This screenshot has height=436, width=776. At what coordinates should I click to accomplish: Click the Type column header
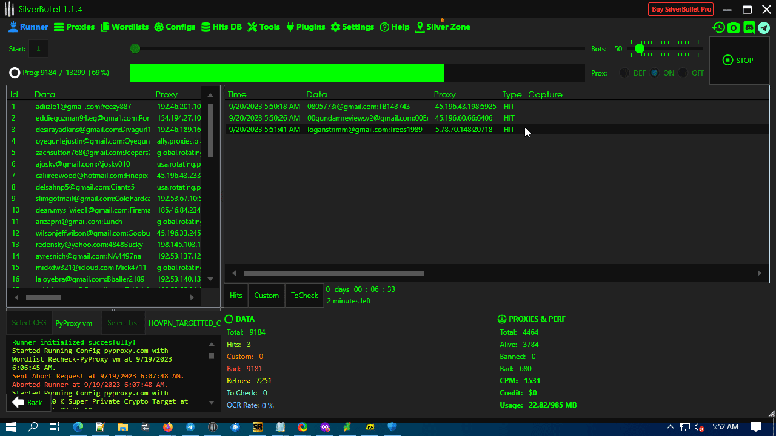(512, 94)
